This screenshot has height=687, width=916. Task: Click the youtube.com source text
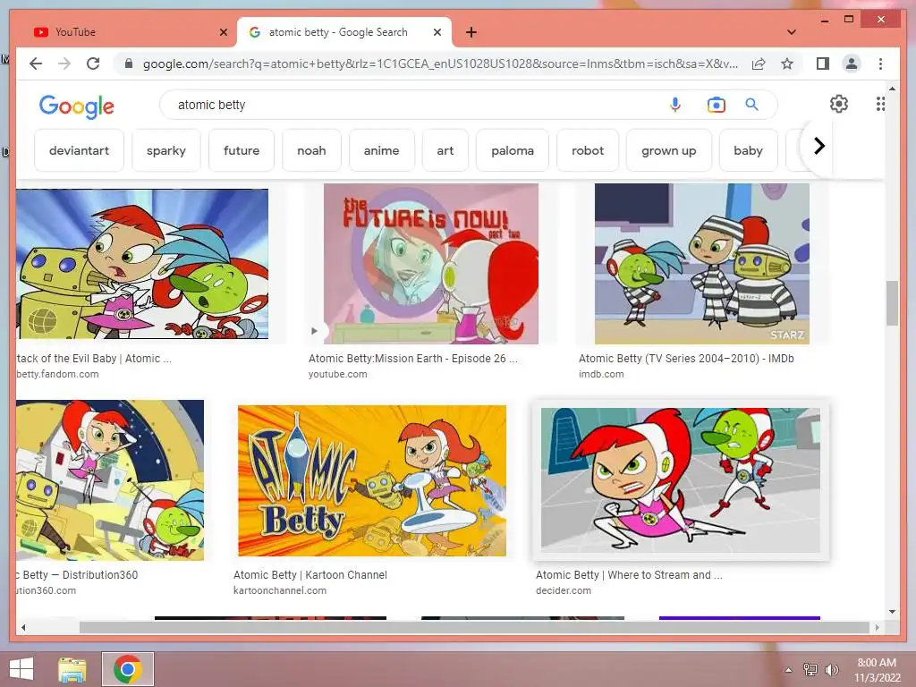click(337, 375)
